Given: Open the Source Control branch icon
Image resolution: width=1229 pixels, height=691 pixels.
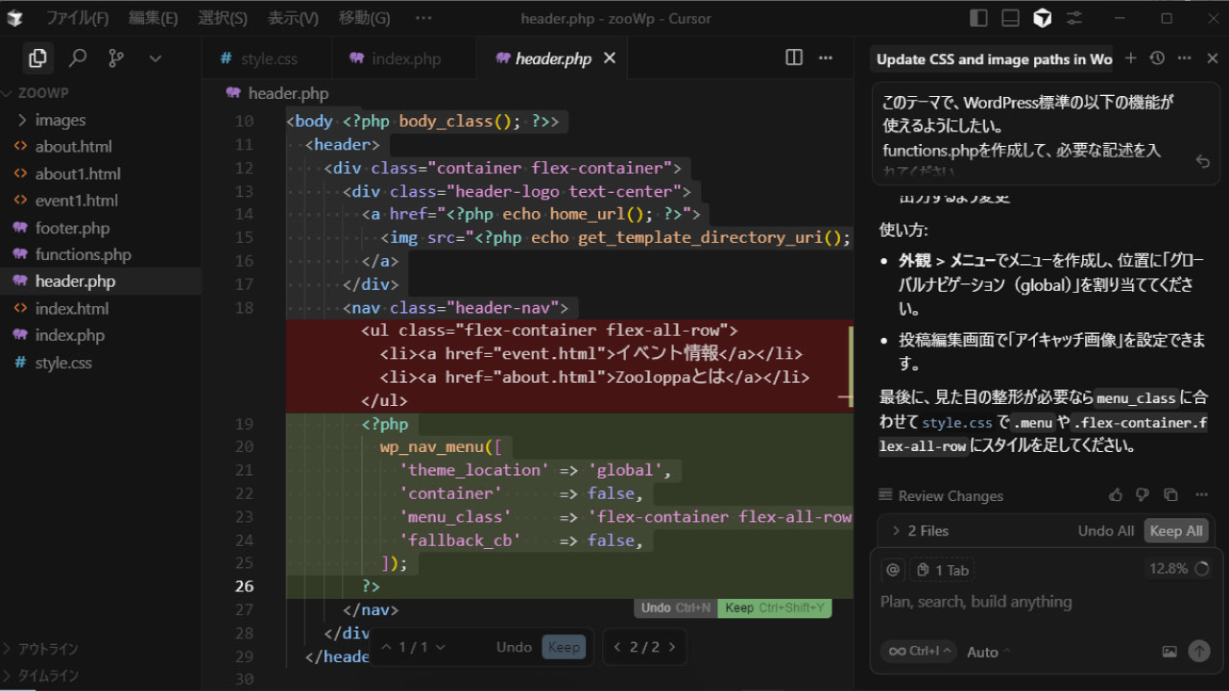Looking at the screenshot, I should 116,59.
